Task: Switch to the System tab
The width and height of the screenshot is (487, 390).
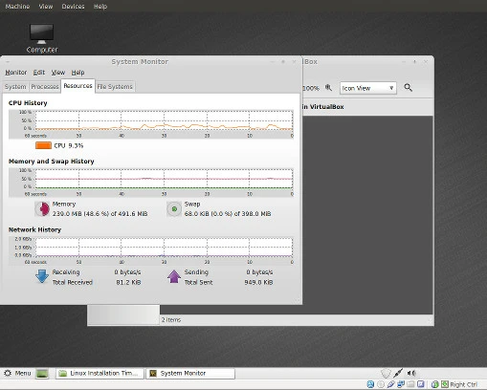Action: coord(15,87)
